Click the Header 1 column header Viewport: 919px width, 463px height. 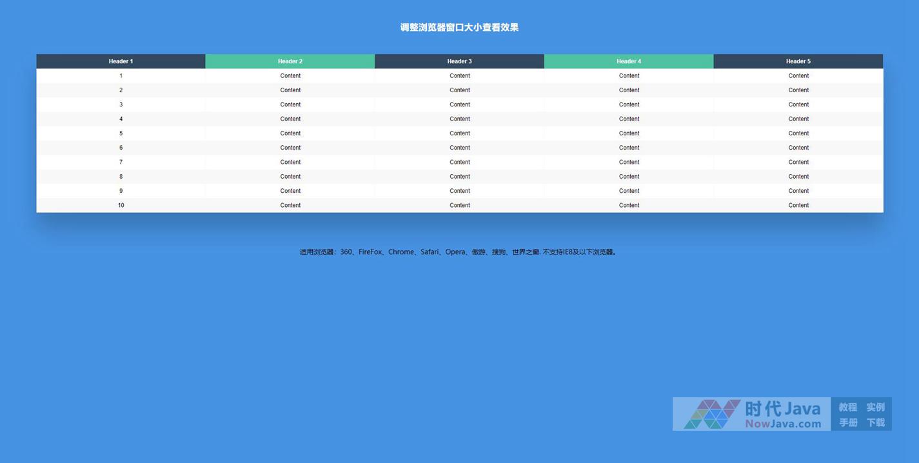tap(121, 61)
